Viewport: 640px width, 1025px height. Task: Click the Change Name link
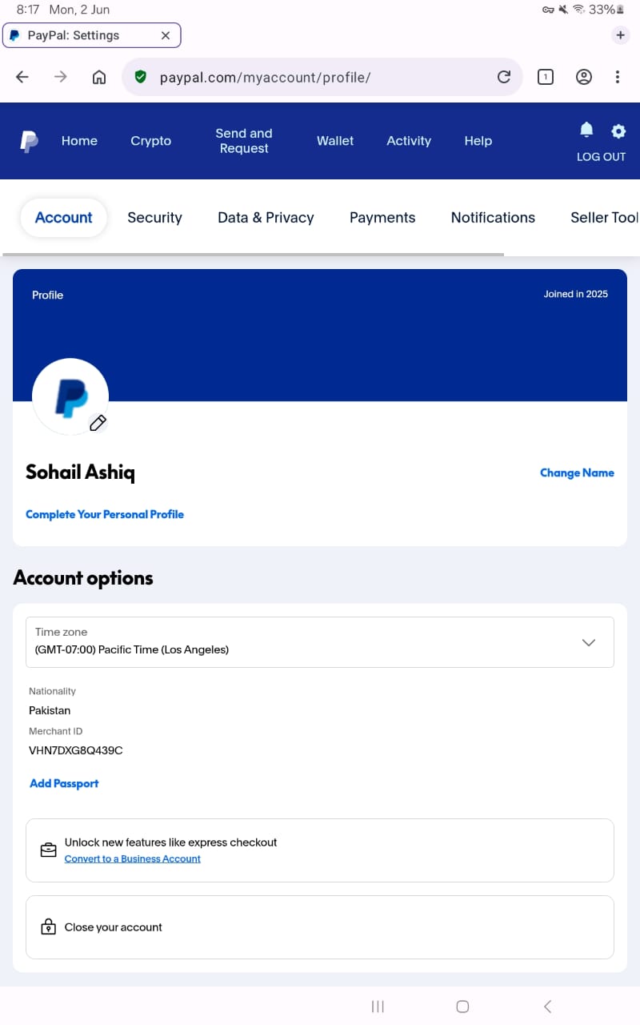(x=577, y=472)
